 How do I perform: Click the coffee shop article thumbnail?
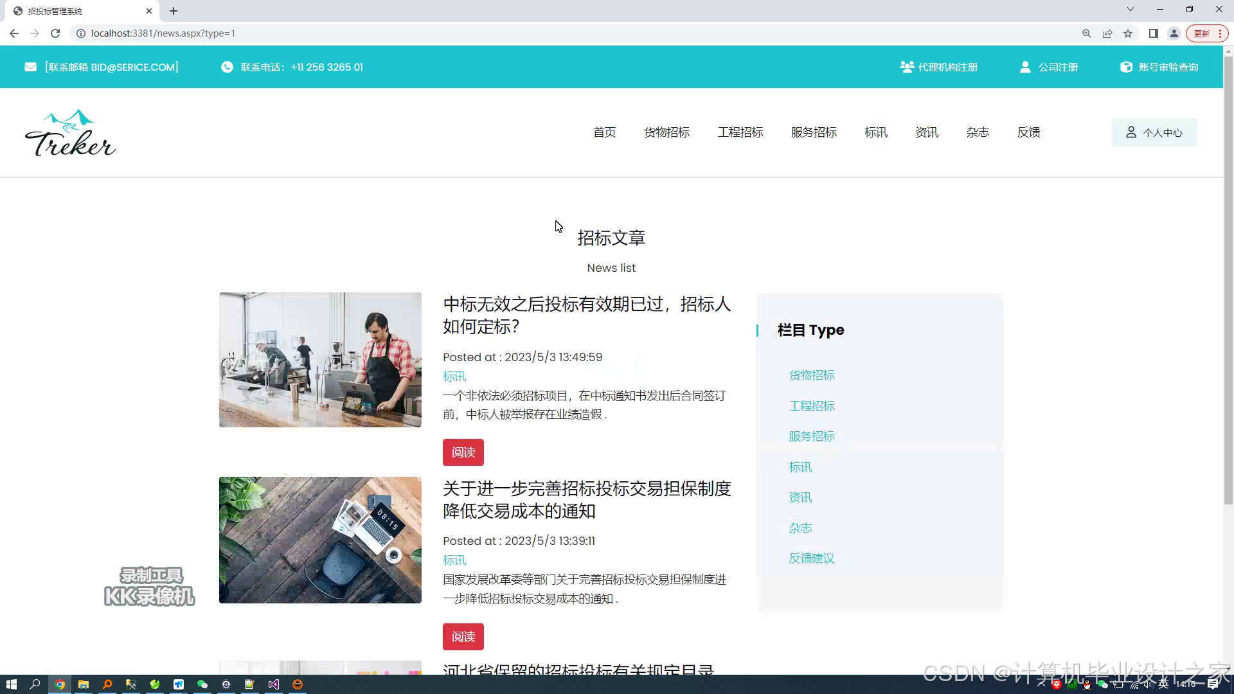click(320, 360)
